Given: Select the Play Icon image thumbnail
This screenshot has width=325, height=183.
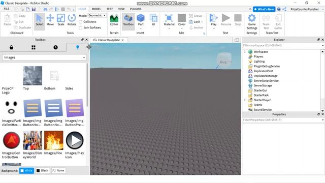Looking at the screenshot, I should pos(75,140).
